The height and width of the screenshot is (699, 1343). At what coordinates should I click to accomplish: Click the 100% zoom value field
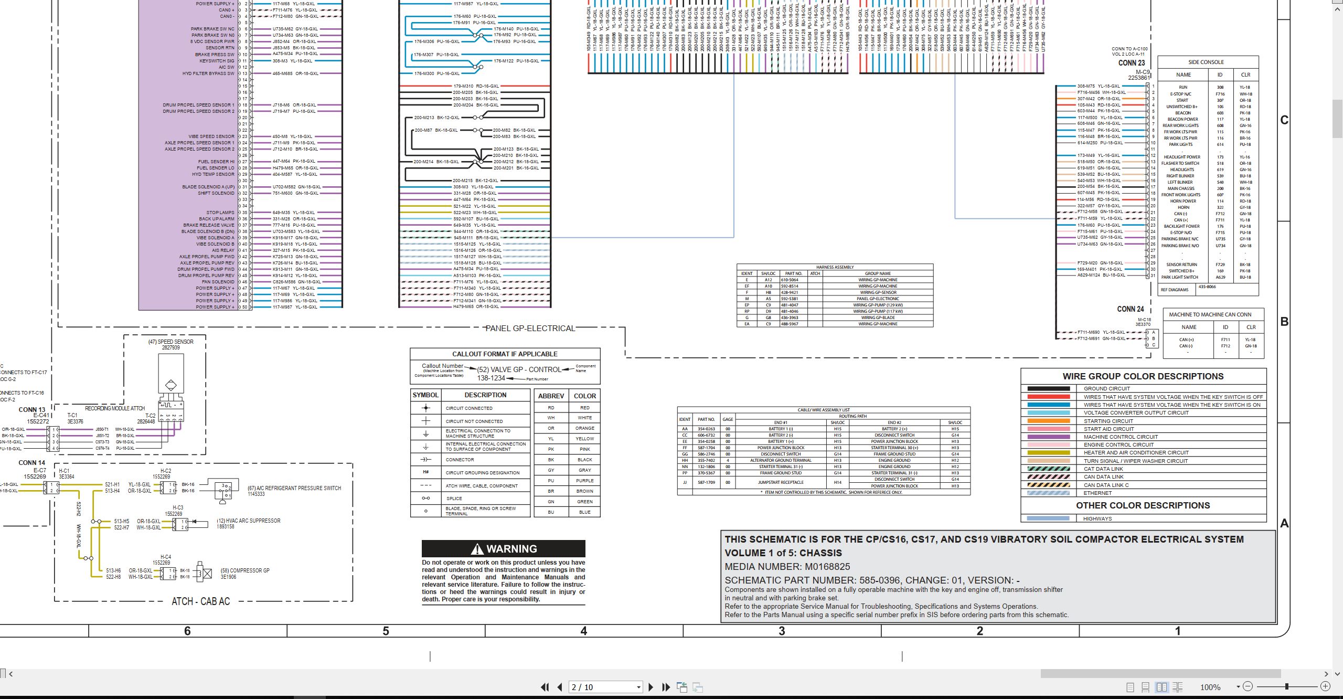coord(1210,687)
